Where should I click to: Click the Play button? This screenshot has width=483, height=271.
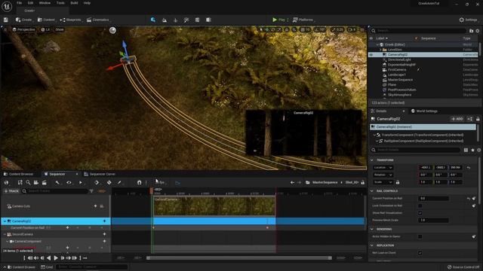point(278,20)
